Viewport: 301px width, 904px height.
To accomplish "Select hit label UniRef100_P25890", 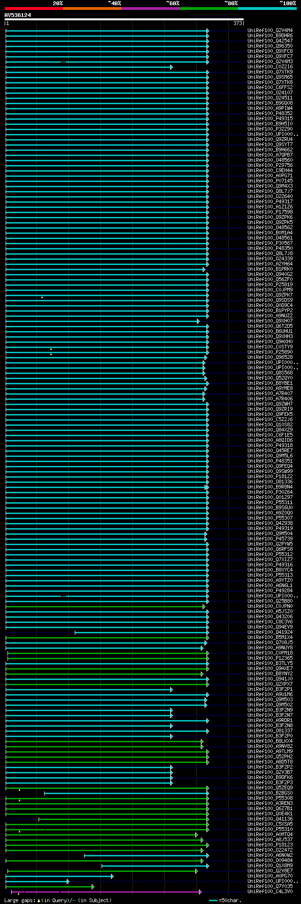I will (270, 352).
